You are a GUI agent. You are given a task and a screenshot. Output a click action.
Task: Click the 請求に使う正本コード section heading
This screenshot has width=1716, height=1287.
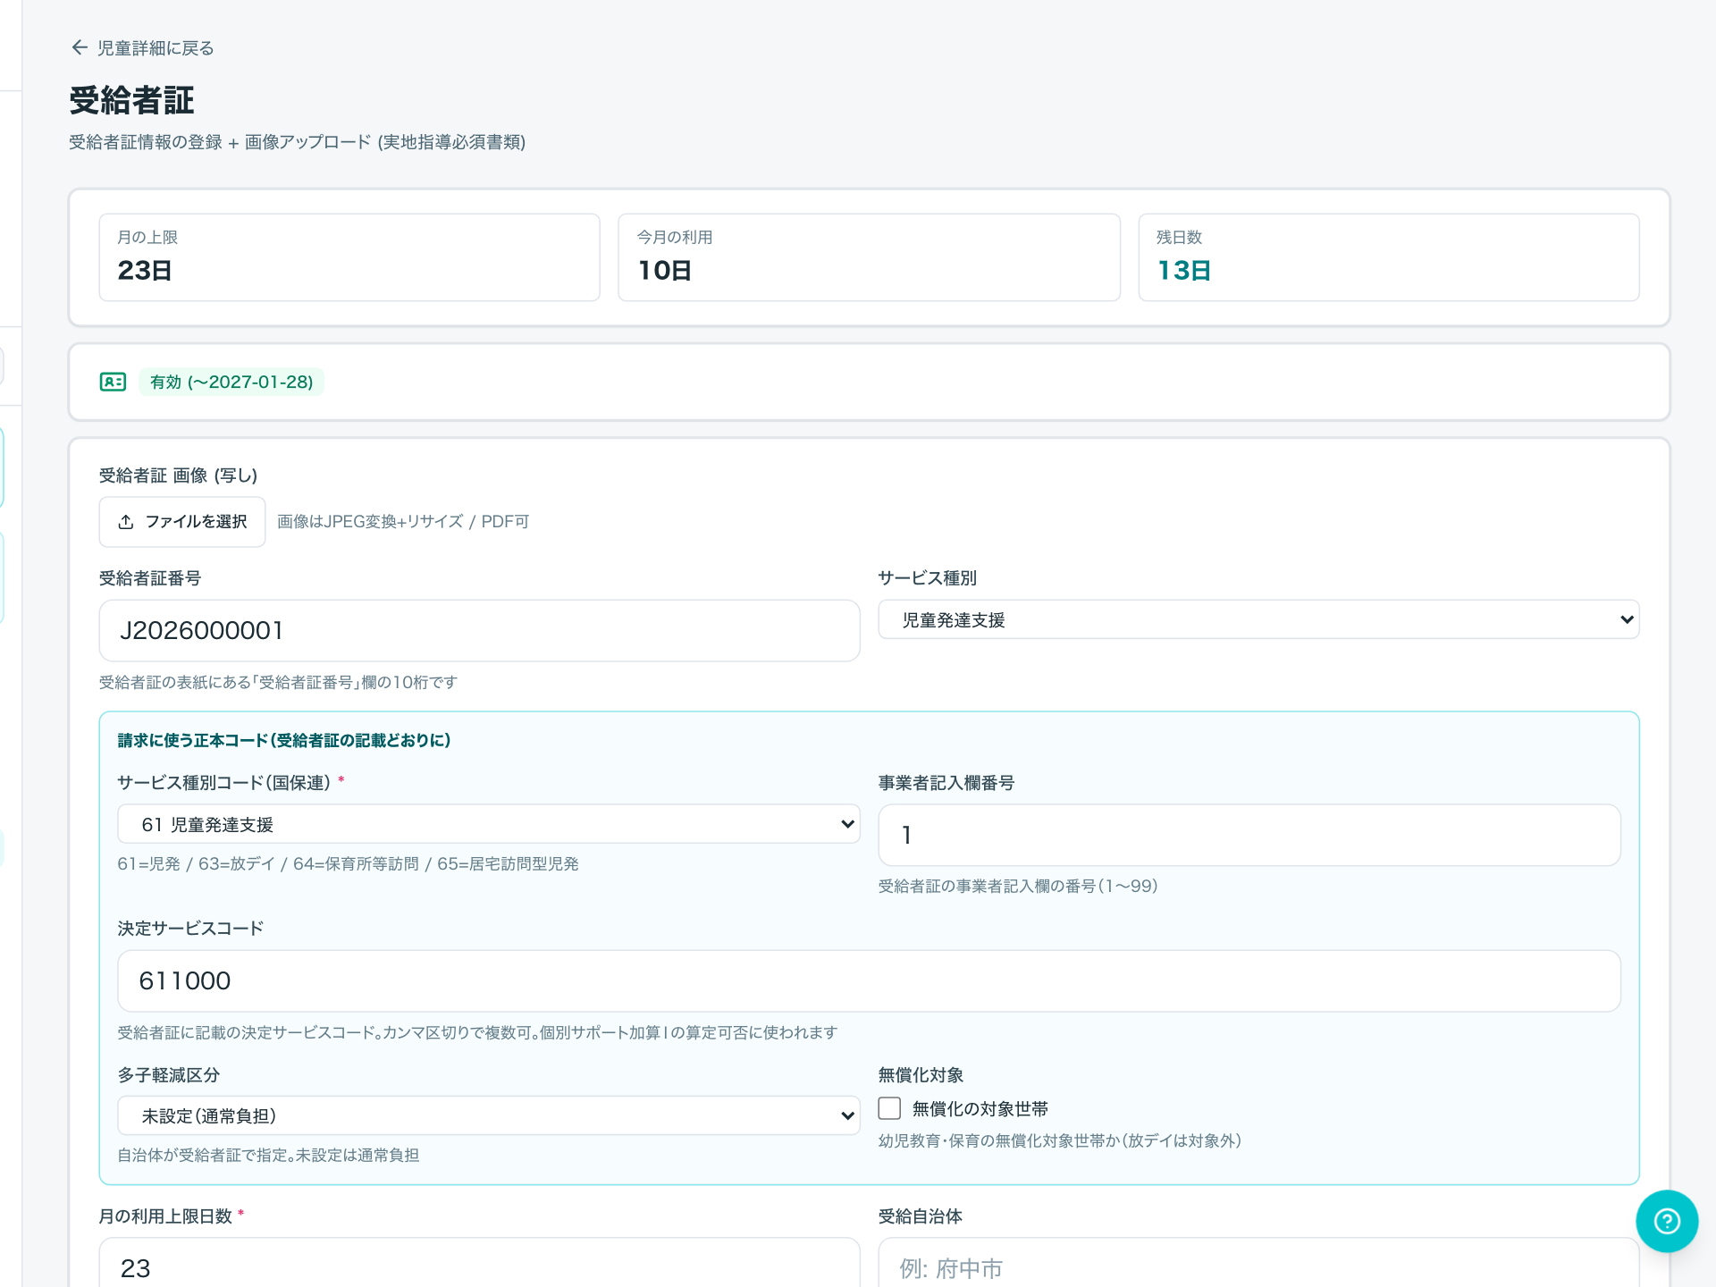click(284, 740)
